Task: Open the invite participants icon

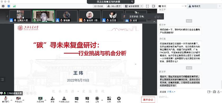Action: (x=53, y=99)
